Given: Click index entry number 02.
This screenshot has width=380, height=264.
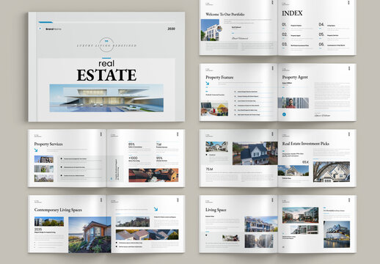Looking at the screenshot, I should 285,34.
